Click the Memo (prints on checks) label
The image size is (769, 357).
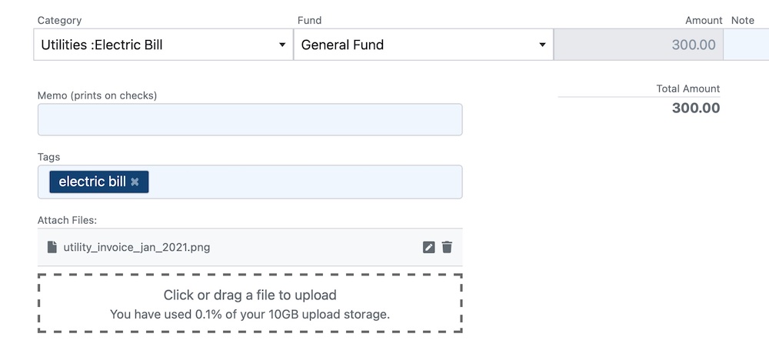(97, 95)
